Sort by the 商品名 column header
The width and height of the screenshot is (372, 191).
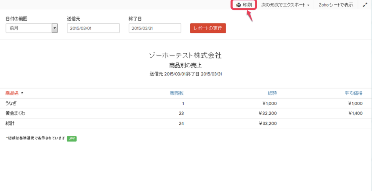coord(12,93)
